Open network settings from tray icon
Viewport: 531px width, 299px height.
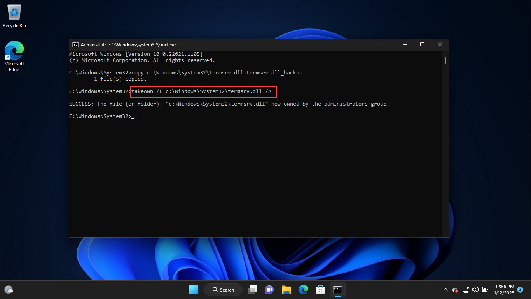click(466, 290)
